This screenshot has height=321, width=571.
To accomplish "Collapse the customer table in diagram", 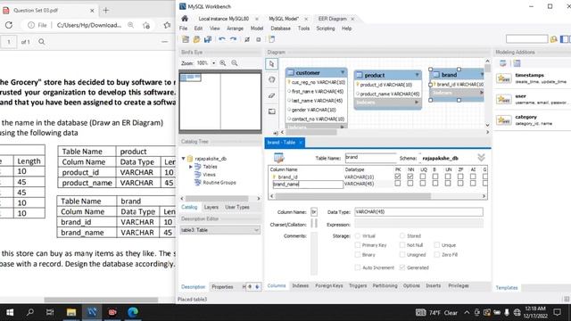I will (x=343, y=73).
